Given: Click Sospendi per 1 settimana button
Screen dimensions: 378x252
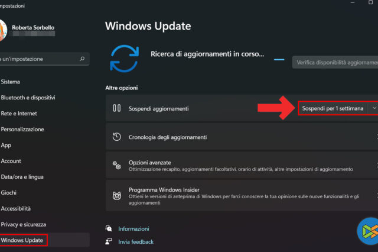Looking at the screenshot, I should coord(333,108).
